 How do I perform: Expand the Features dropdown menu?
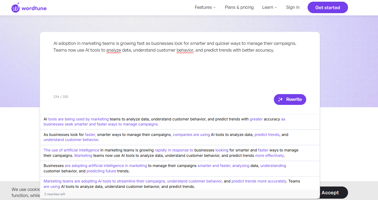[205, 7]
